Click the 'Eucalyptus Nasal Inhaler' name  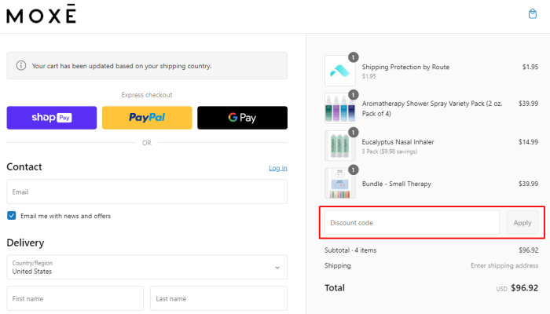tap(398, 142)
